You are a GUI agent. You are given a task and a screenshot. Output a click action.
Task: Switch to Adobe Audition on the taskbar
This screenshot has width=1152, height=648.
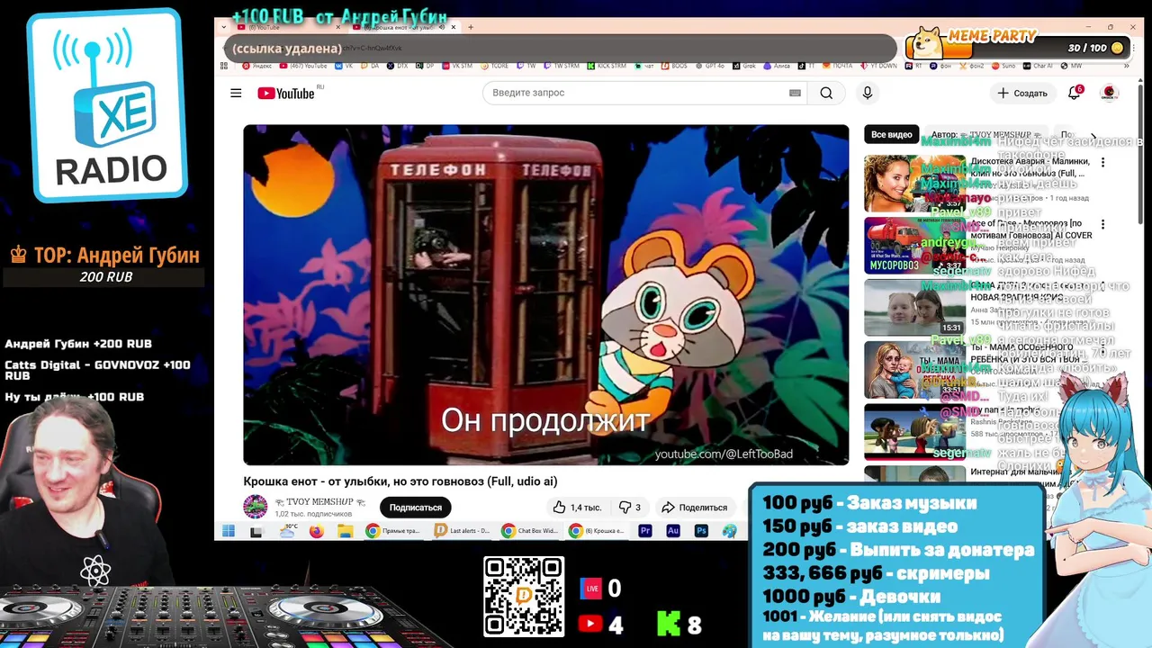pyautogui.click(x=673, y=531)
